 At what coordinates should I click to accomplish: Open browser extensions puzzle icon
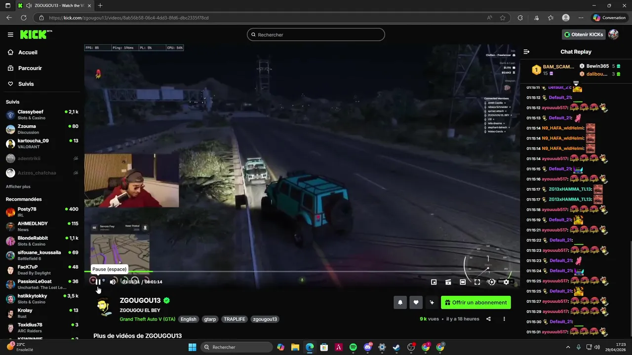pos(520,18)
